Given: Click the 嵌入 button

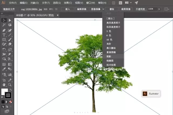Looking at the screenshot, I should [68, 9].
